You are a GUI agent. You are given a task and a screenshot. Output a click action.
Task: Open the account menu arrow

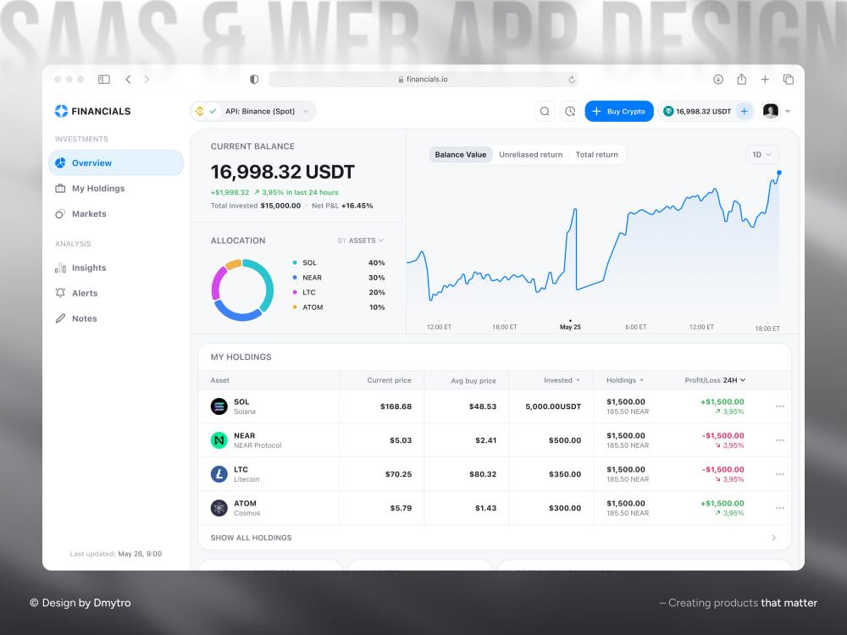(x=788, y=111)
